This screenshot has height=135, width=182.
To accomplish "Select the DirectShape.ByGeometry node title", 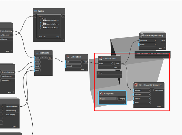I will tap(150, 85).
